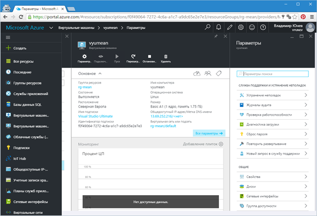Click Visual Studio Ultimate subscription link
Viewport: 317px width, 216px height.
(x=96, y=116)
